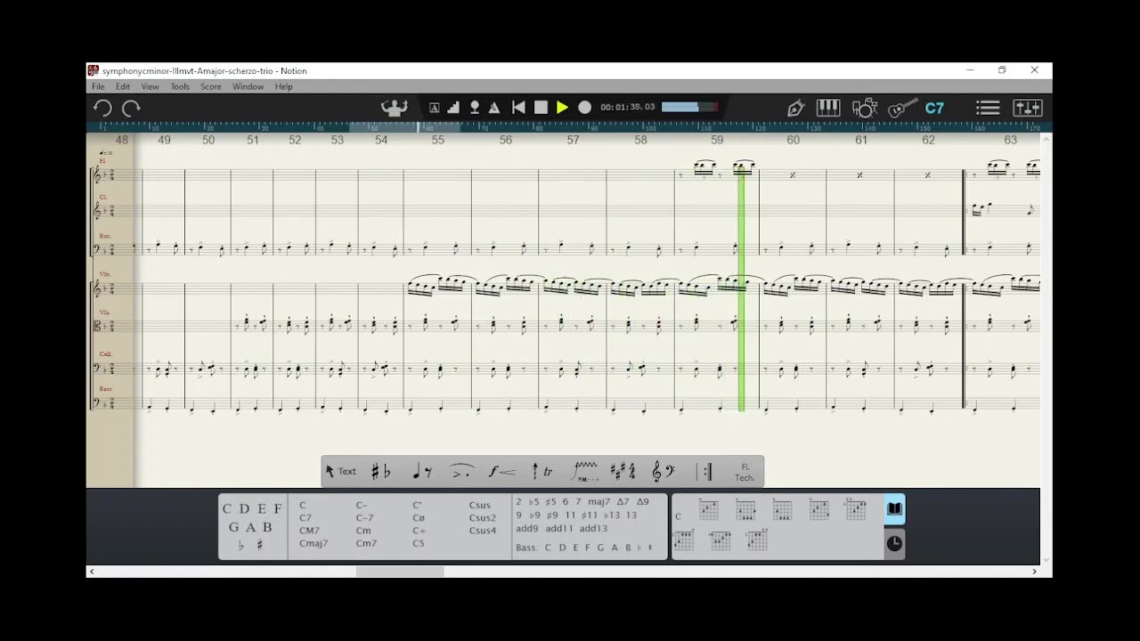Open the conductor performance mode icon
The height and width of the screenshot is (641, 1140).
pos(395,108)
